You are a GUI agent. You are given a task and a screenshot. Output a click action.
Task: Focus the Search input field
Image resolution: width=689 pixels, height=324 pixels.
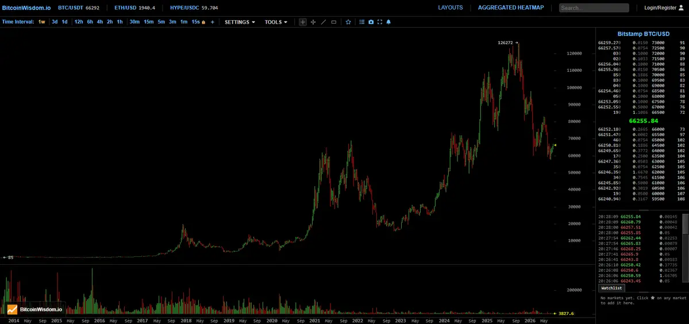click(594, 8)
